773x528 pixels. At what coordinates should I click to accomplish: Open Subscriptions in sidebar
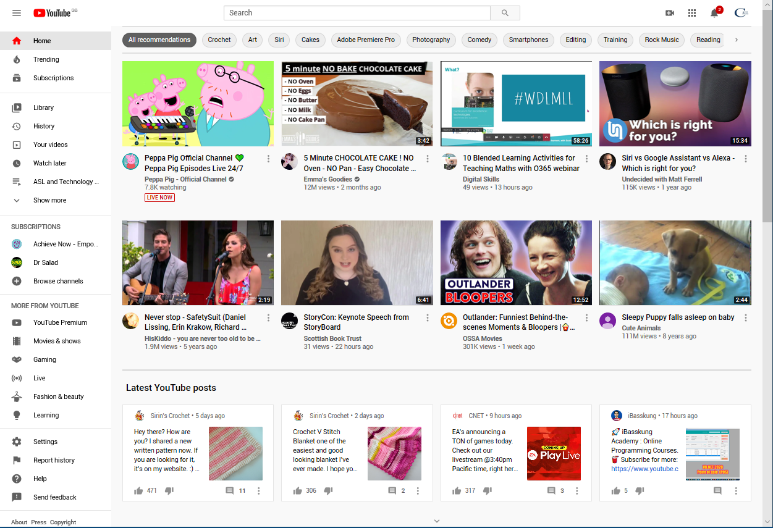click(56, 78)
